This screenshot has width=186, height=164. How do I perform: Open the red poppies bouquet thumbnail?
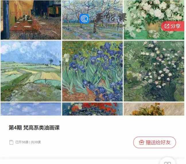[92, 109]
